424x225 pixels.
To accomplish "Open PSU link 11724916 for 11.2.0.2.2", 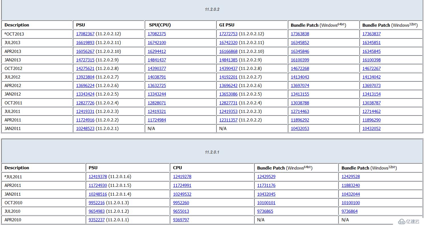I will point(85,120).
